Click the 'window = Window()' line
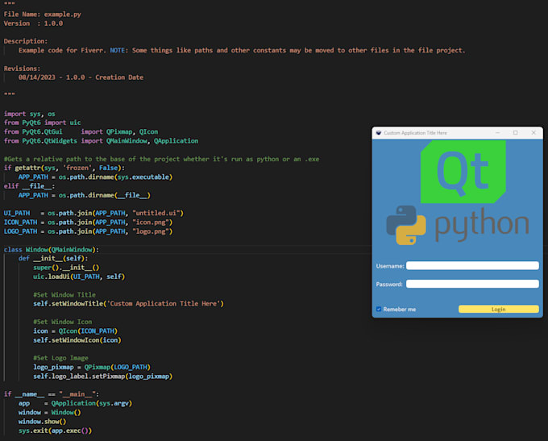 point(50,412)
